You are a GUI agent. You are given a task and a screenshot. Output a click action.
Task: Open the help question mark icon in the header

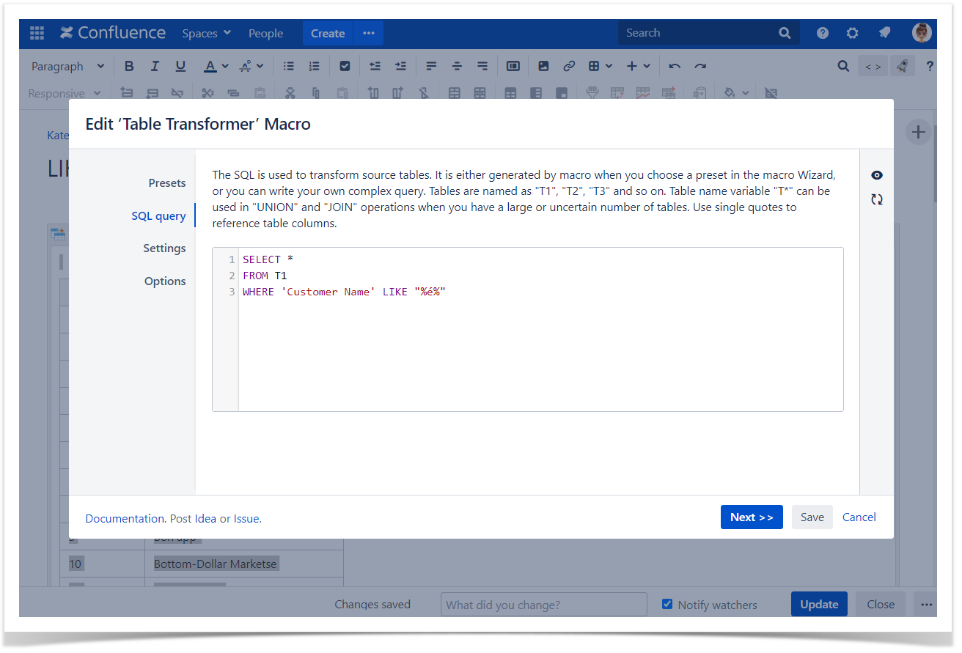point(823,33)
